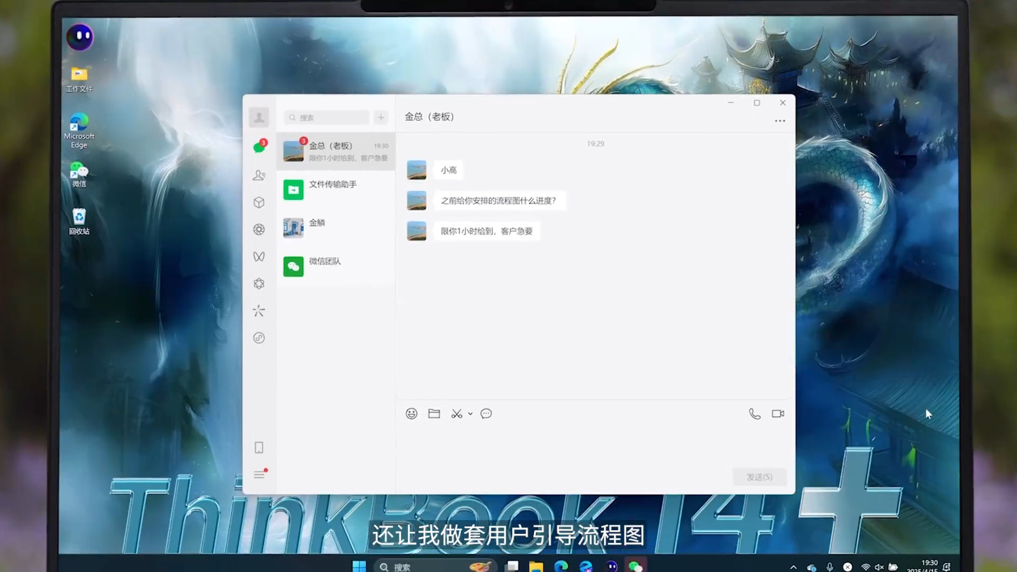
Task: Click the WeChat search box
Action: (x=326, y=118)
